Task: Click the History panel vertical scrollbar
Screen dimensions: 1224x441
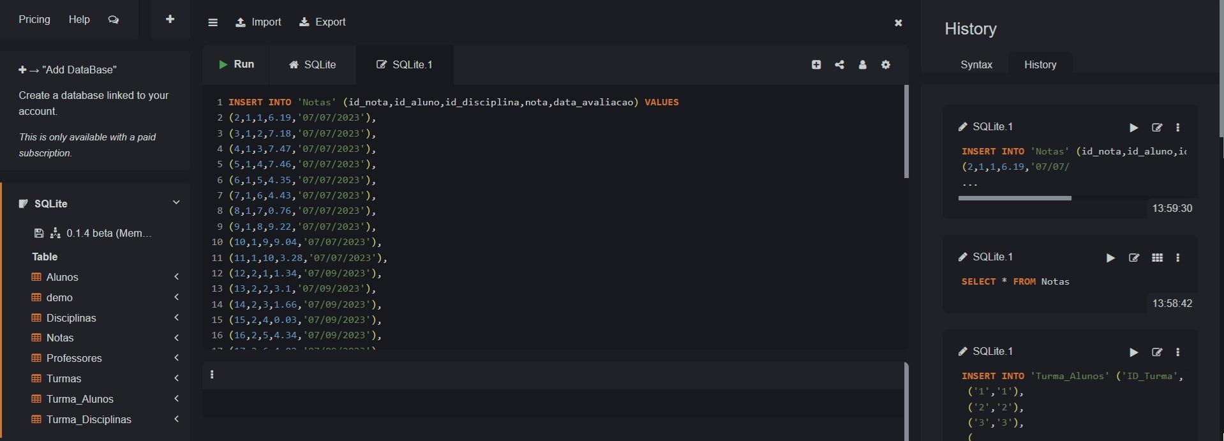Action: click(1221, 68)
